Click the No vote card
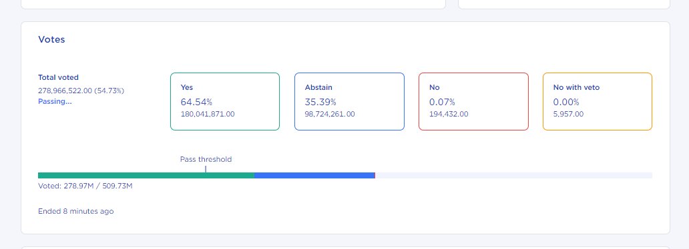This screenshot has height=249, width=689. point(474,102)
